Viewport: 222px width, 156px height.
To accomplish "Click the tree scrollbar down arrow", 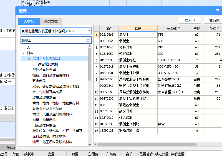I will click(x=89, y=145).
